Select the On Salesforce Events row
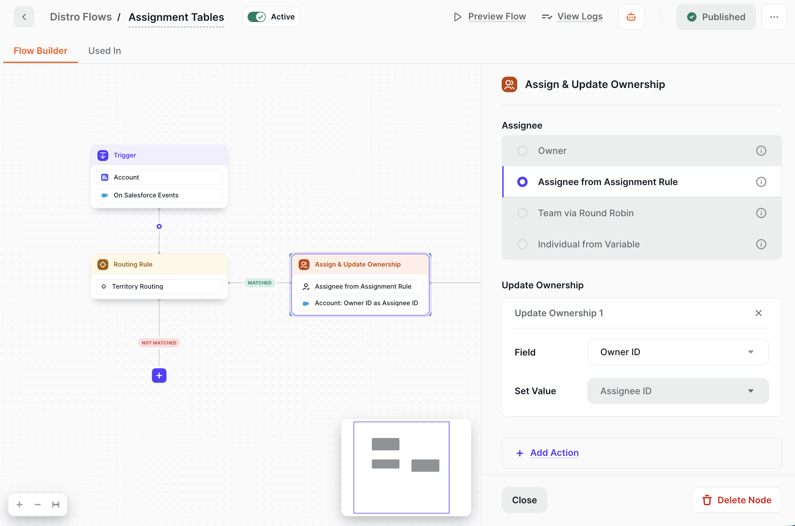Screen dimensions: 795x526 tap(159, 195)
